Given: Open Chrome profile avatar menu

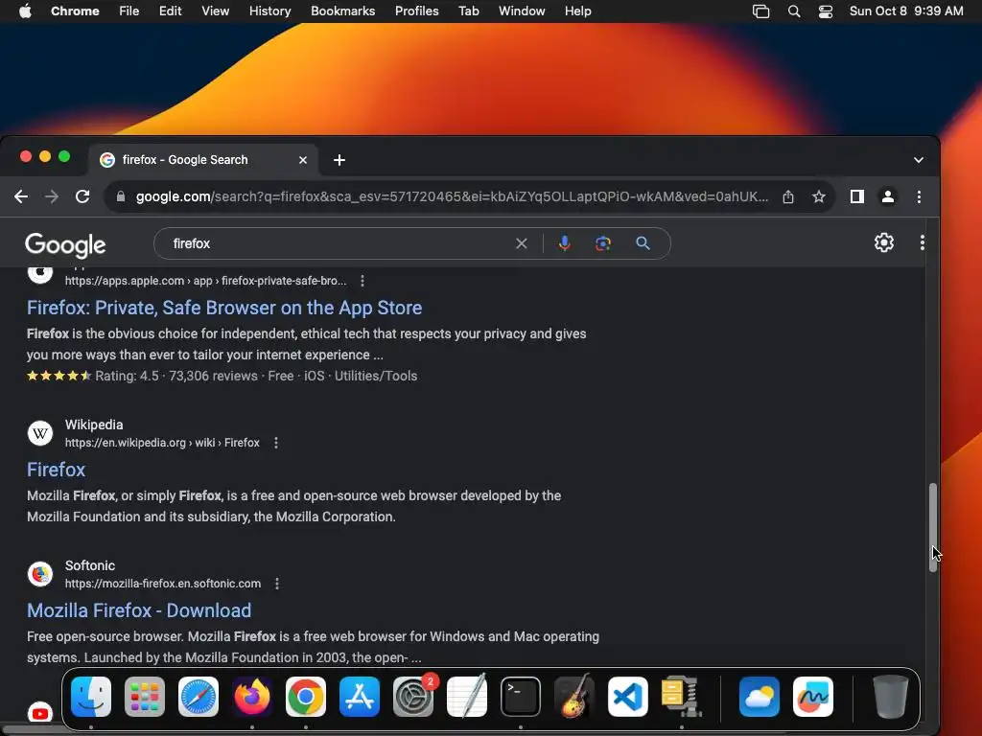Looking at the screenshot, I should 887,196.
